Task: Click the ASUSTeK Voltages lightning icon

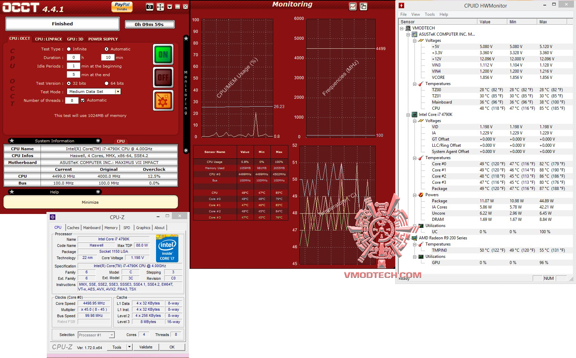Action: (421, 40)
